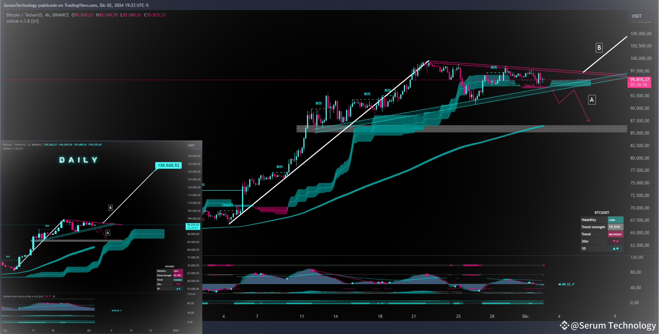Image resolution: width=659 pixels, height=334 pixels.
Task: Click the open value O95.840,61 in the 4h legend
Action: click(x=82, y=15)
